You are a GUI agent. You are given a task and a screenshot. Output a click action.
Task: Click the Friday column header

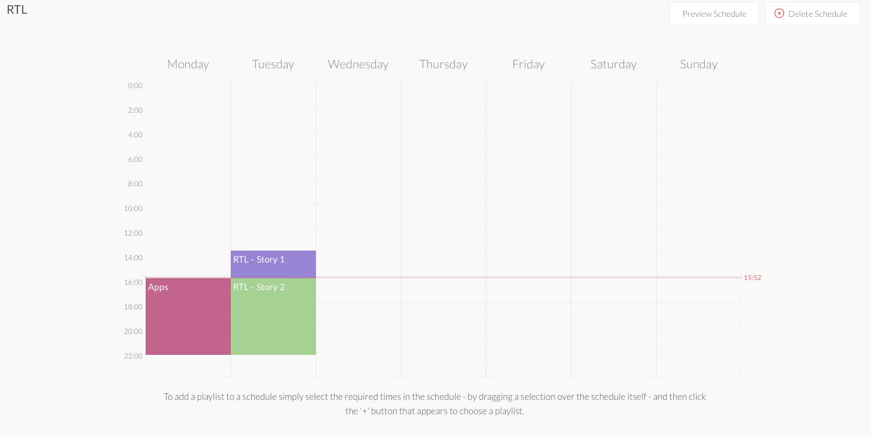[x=529, y=64]
